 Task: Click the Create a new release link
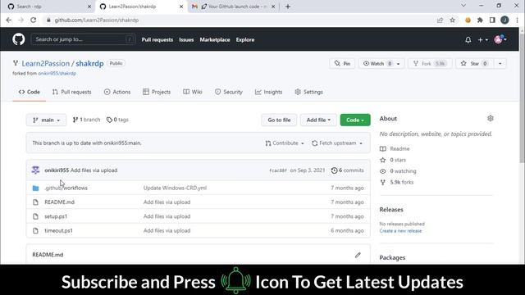400,231
